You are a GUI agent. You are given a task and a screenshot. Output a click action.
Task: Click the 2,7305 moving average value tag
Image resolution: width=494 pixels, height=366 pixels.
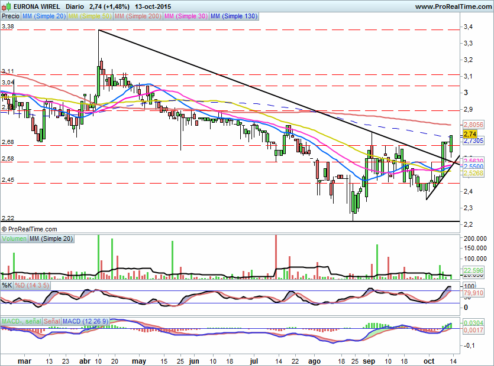pyautogui.click(x=473, y=141)
